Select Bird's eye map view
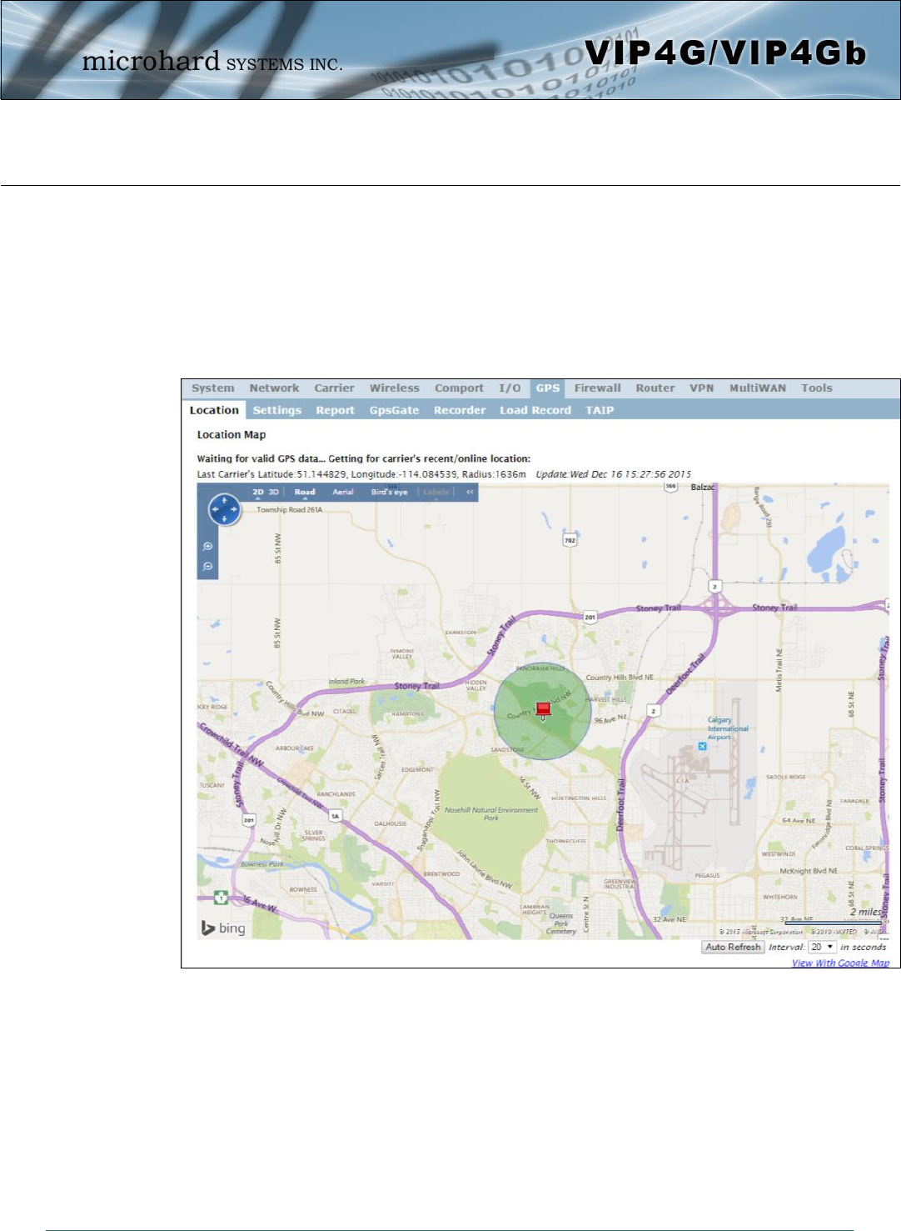 (389, 492)
